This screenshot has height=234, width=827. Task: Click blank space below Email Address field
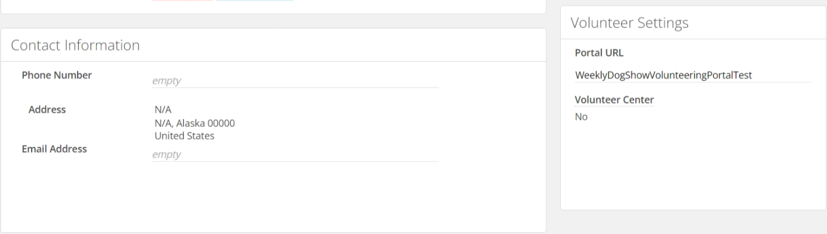273,196
